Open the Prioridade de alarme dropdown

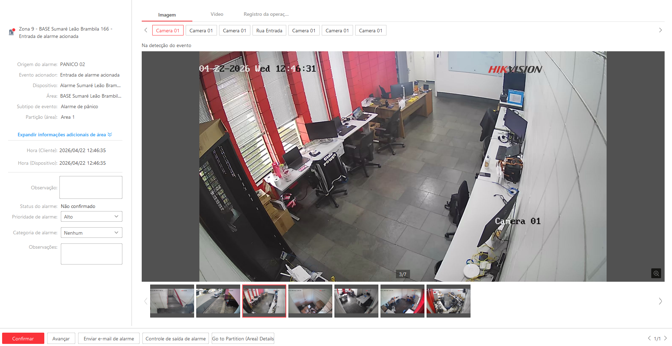click(91, 217)
